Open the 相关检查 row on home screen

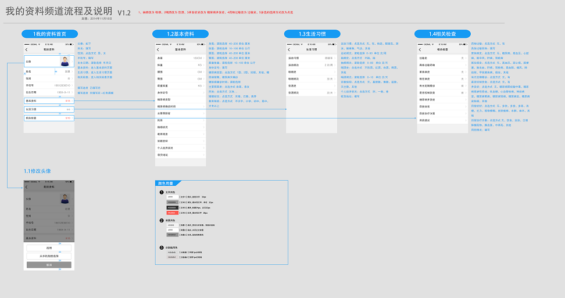48,118
